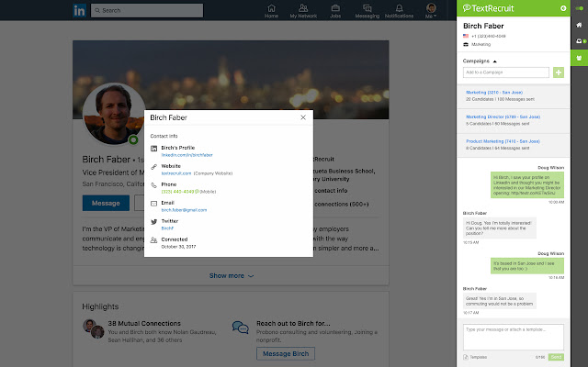Screen dimensions: 588x367
Task: Click the green plus add campaign button
Action: [559, 72]
